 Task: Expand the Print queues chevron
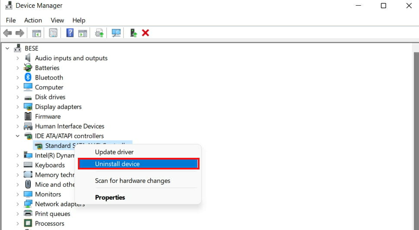click(x=18, y=214)
